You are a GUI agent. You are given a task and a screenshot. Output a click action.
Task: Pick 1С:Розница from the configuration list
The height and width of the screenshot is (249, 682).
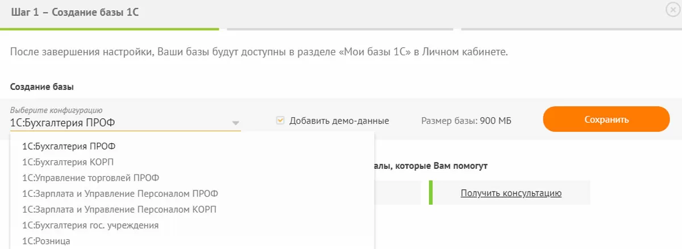[46, 241]
